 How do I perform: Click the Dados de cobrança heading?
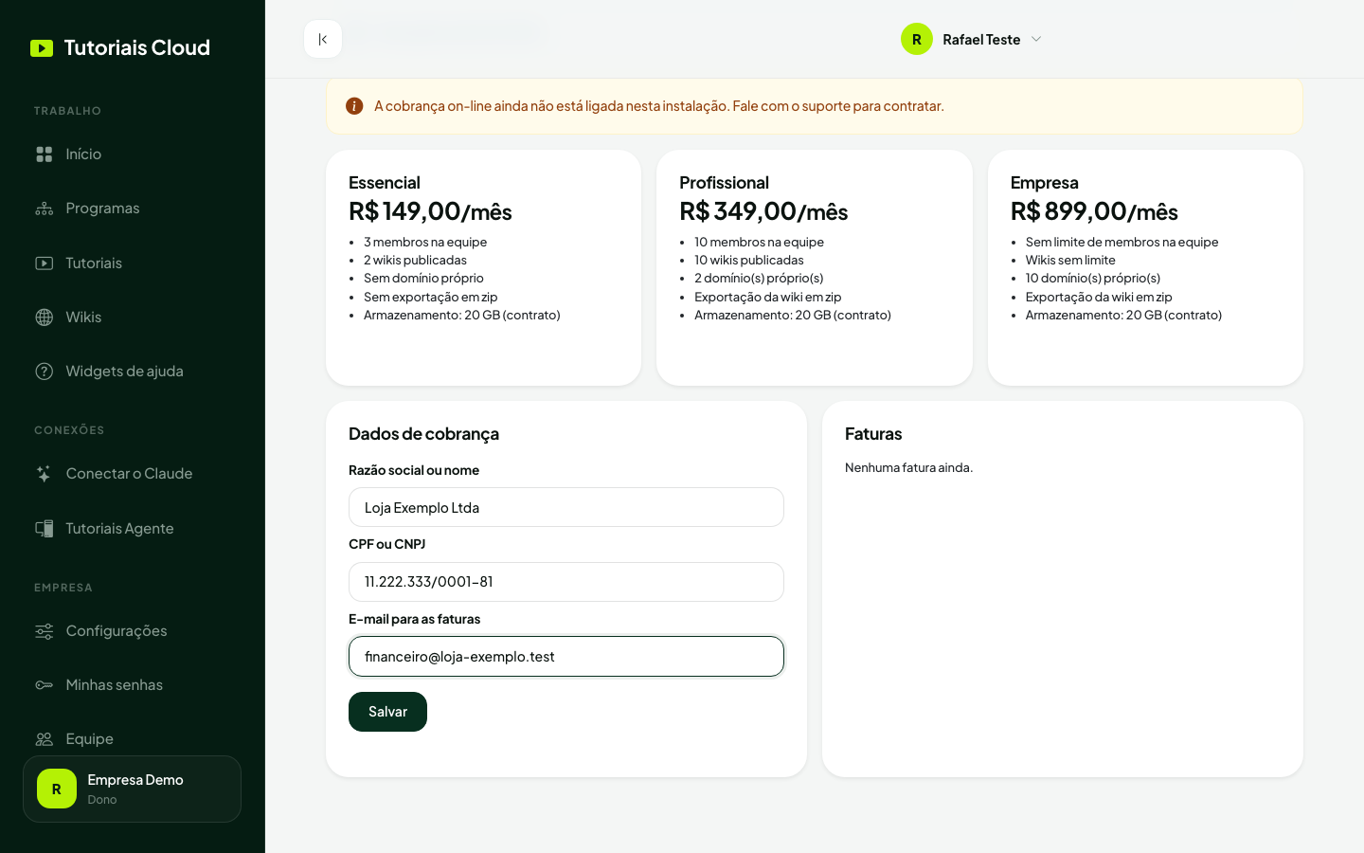coord(423,434)
